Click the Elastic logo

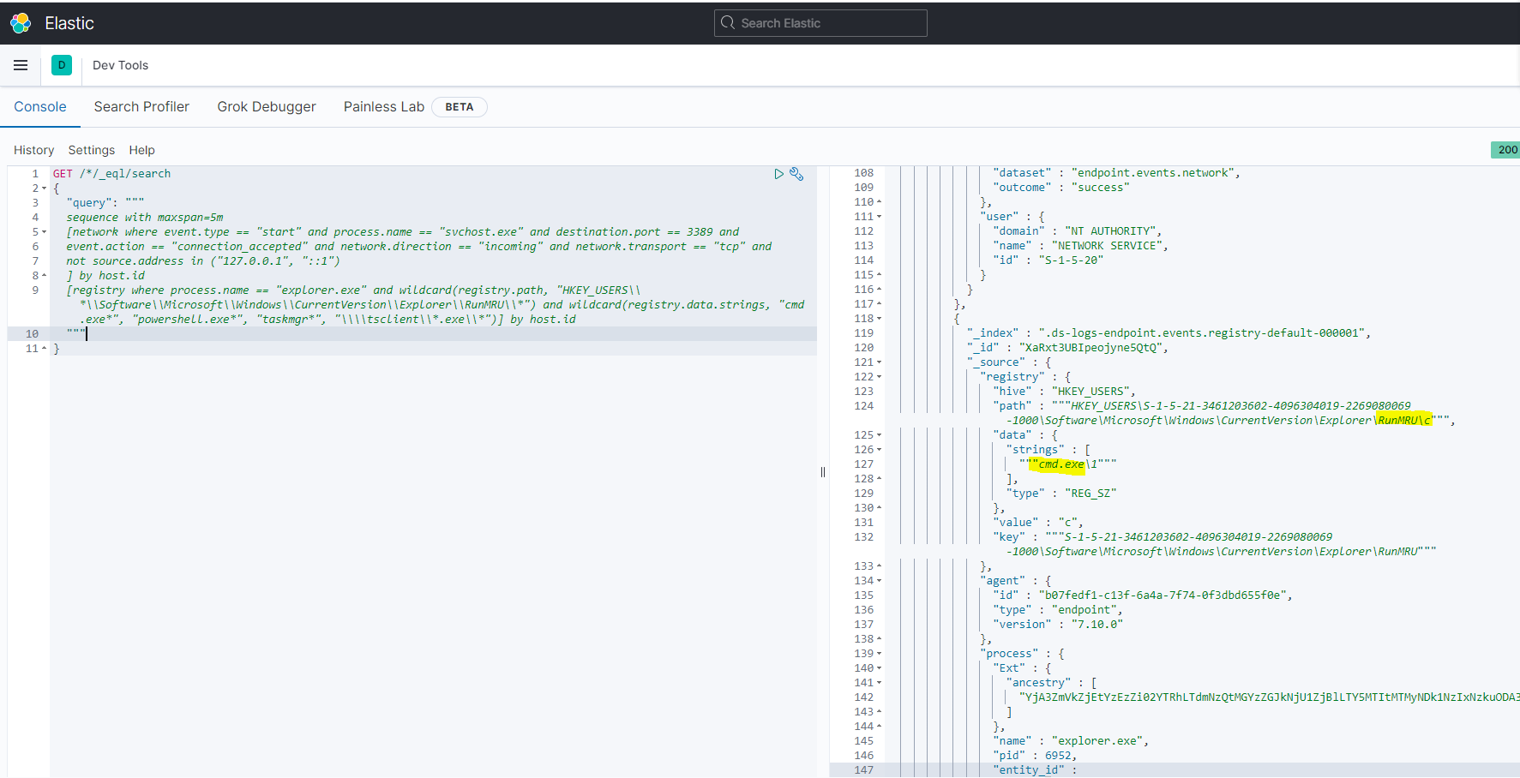pyautogui.click(x=20, y=22)
